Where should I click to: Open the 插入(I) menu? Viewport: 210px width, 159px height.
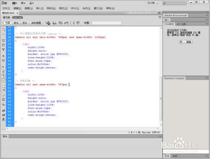point(40,8)
